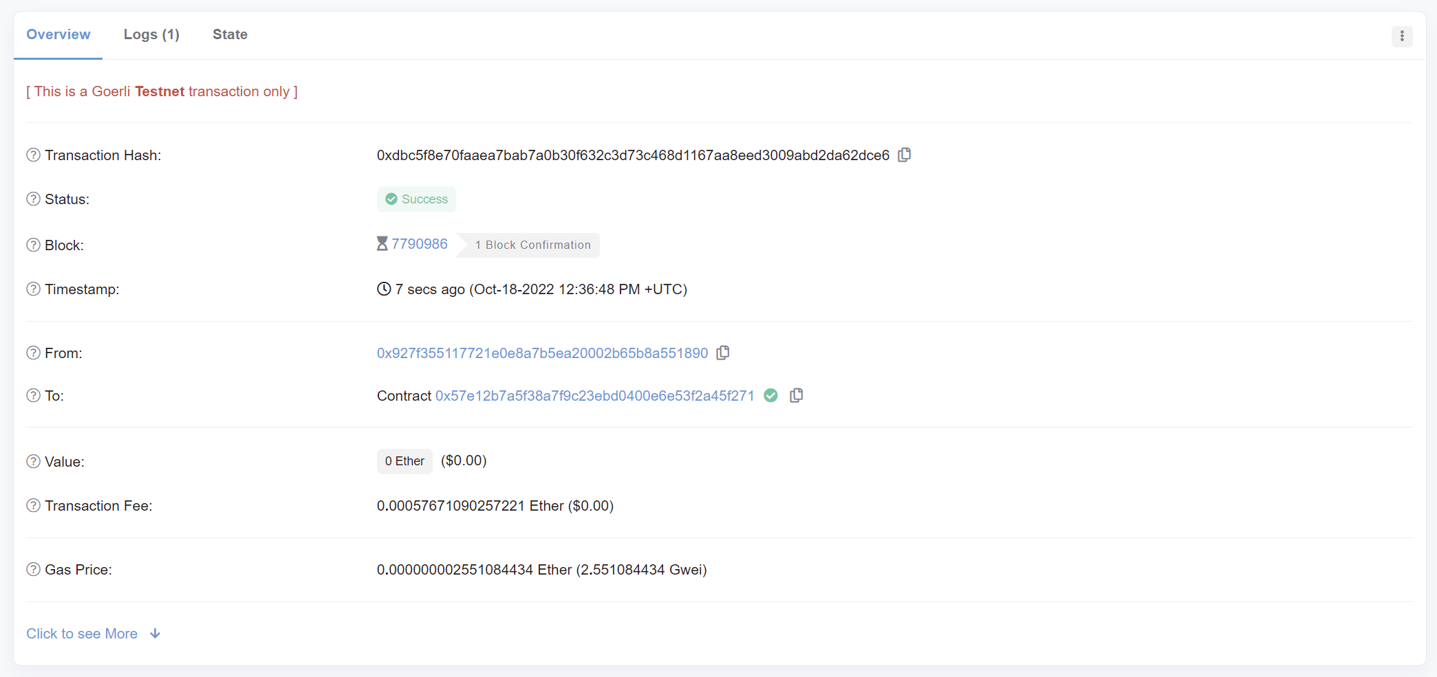
Task: Click the green verified contract checkmark
Action: [x=771, y=395]
